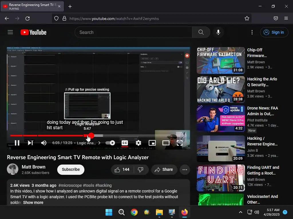Click the #hacking hashtag
Screen dimensions: 293x219
point(104,185)
